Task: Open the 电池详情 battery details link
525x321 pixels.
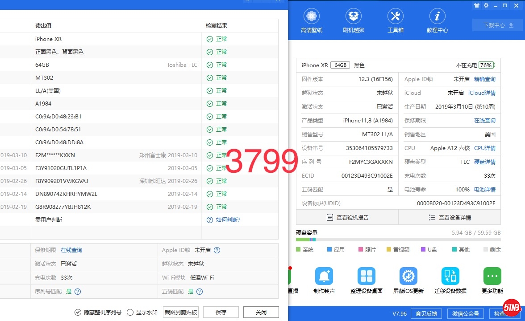Action: (x=484, y=190)
